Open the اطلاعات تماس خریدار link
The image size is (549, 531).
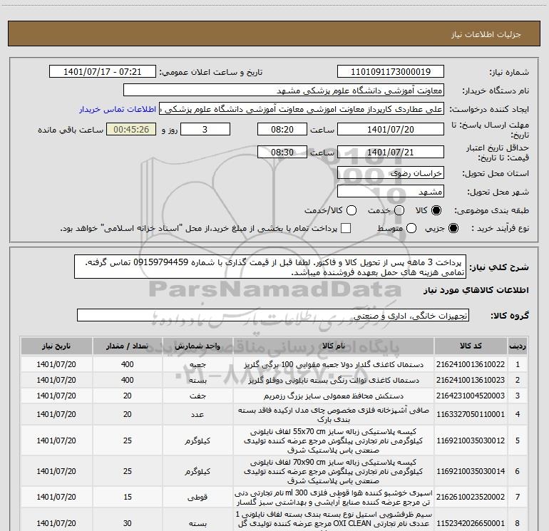[118, 109]
